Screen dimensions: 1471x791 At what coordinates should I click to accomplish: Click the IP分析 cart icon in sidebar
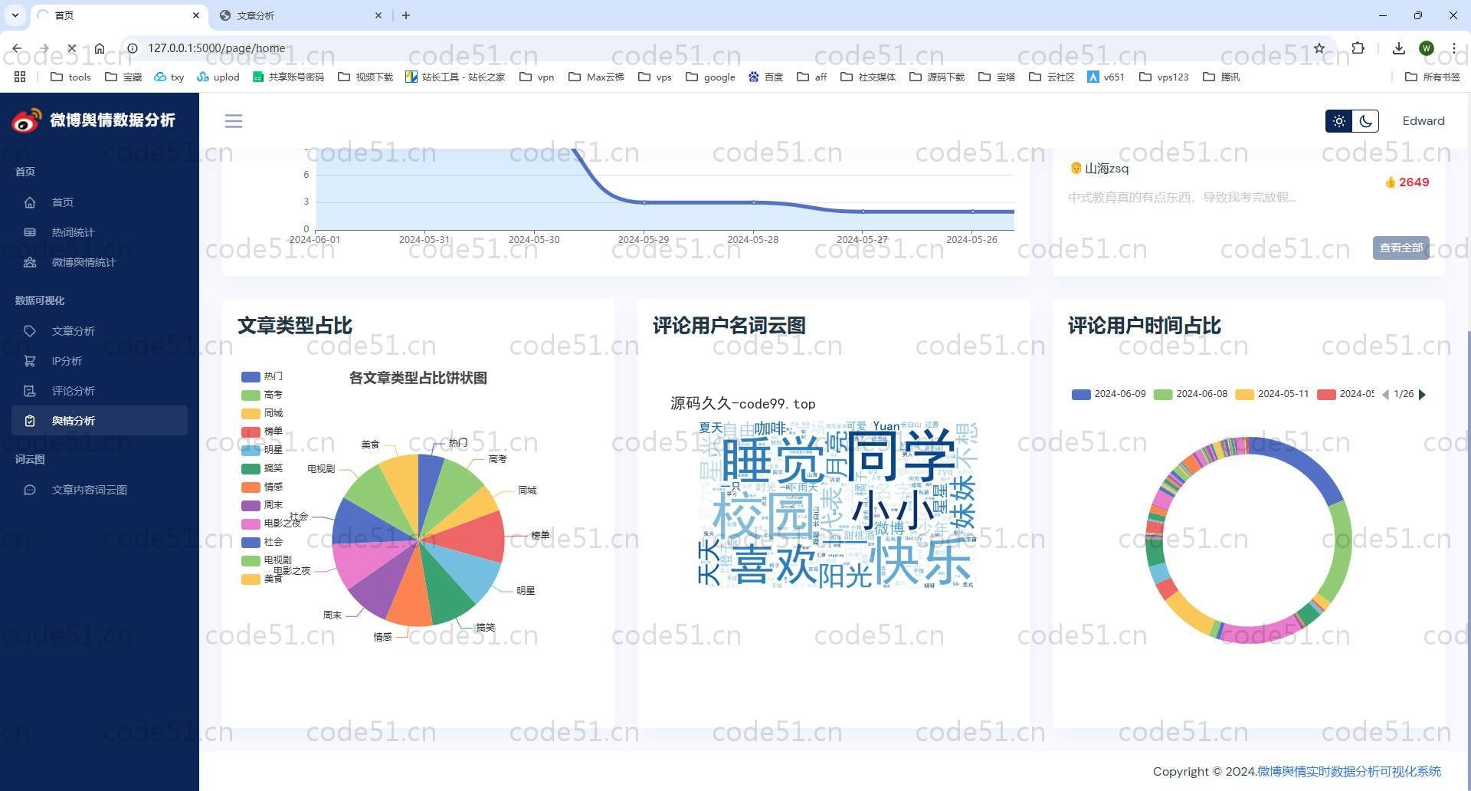(30, 361)
